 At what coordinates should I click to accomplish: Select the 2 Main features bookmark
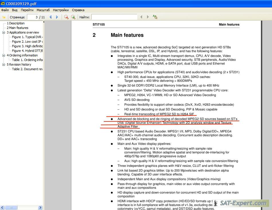tap(17, 28)
